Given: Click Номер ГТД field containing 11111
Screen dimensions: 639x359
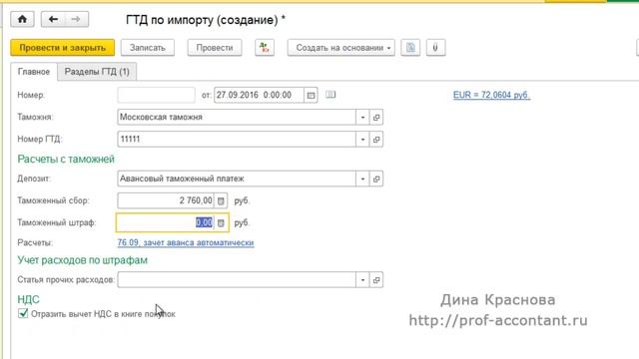Looking at the screenshot, I should tap(237, 140).
